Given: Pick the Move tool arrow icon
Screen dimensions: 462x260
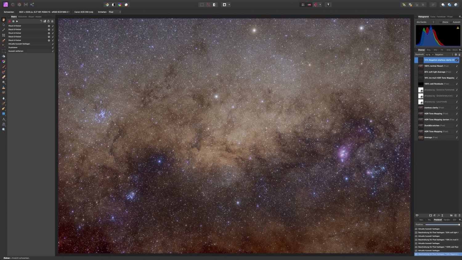Looking at the screenshot, I should coord(4,25).
